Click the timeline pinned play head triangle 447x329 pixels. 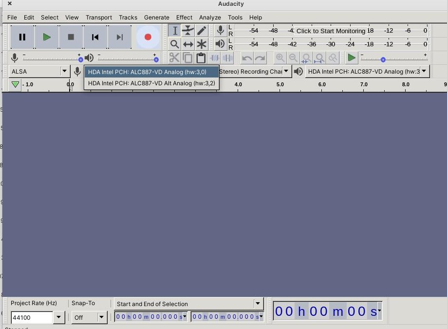16,84
